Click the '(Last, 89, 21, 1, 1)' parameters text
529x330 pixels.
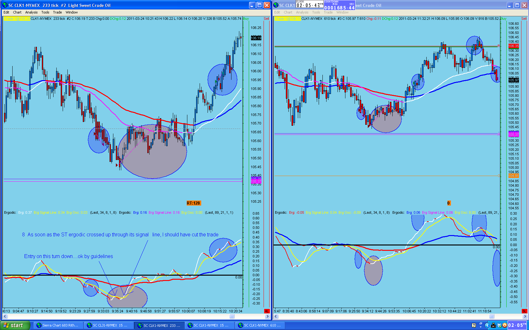tap(219, 212)
